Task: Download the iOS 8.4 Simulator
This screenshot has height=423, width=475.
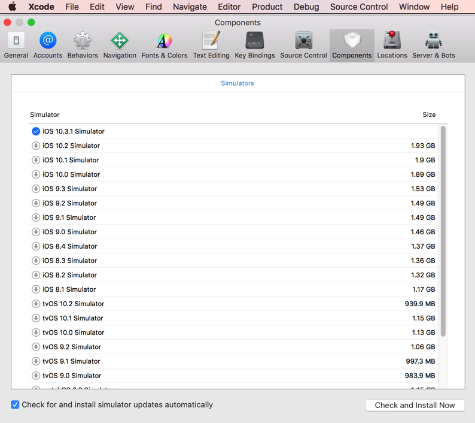Action: pos(36,246)
